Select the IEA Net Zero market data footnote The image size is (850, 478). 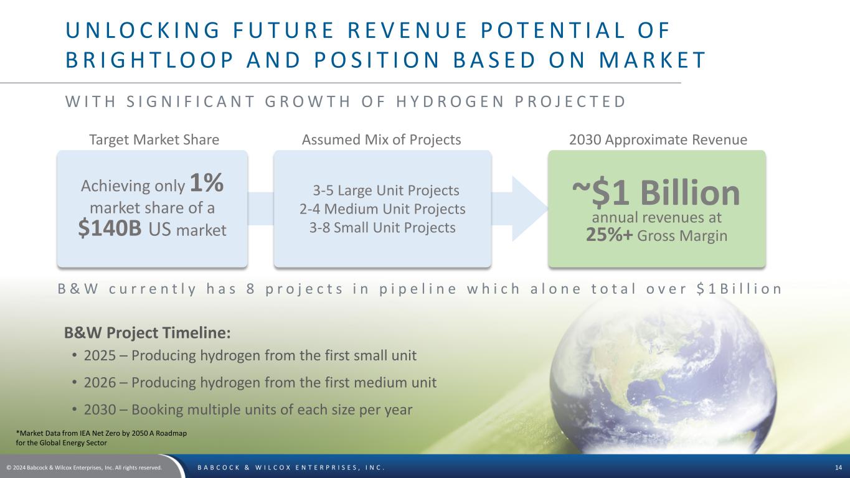point(101,438)
